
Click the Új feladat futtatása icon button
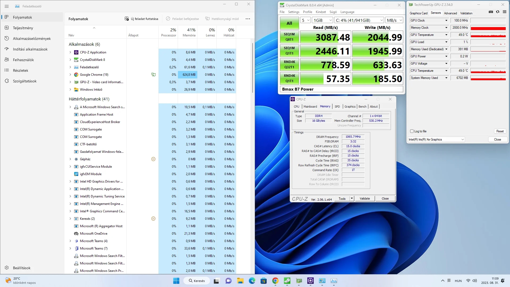click(x=127, y=19)
